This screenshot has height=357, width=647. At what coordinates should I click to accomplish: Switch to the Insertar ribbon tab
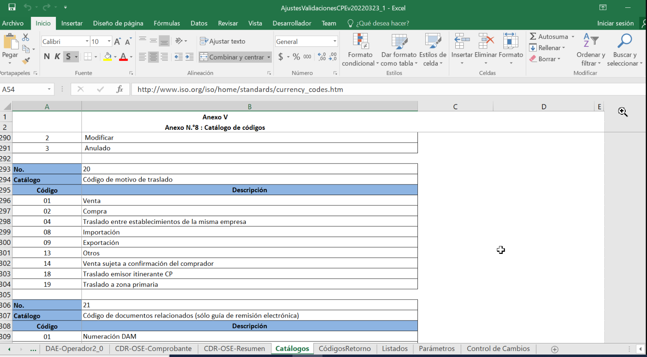(x=72, y=23)
